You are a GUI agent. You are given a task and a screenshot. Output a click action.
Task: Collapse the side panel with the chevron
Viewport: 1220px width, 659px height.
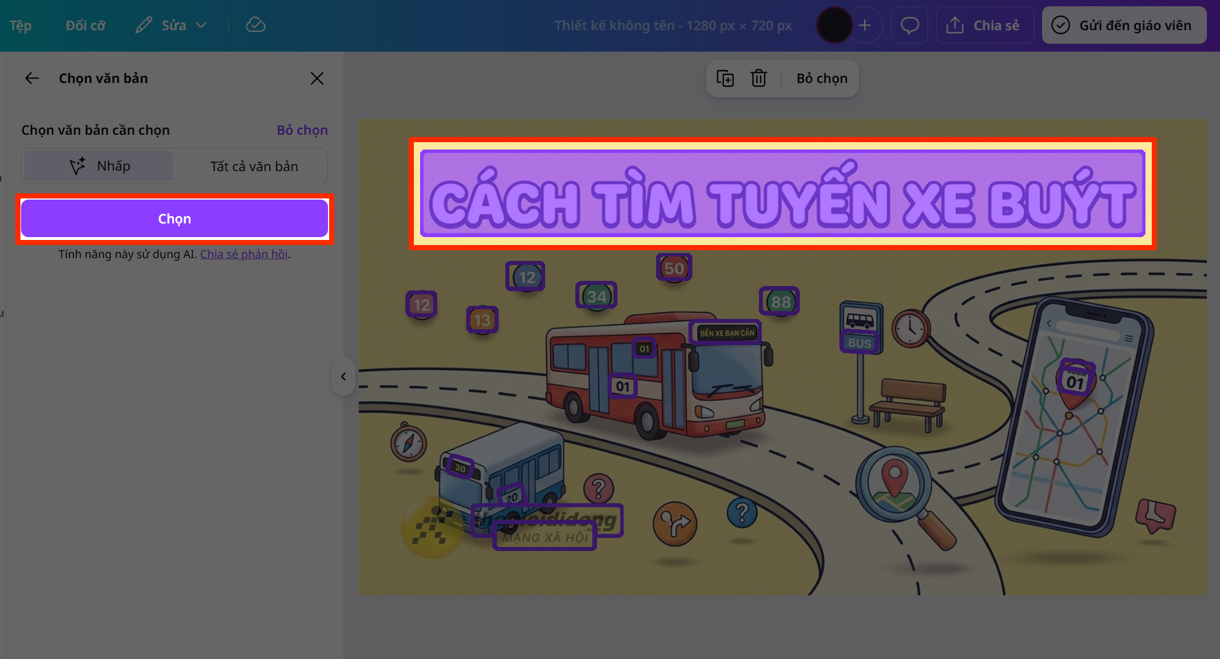343,376
